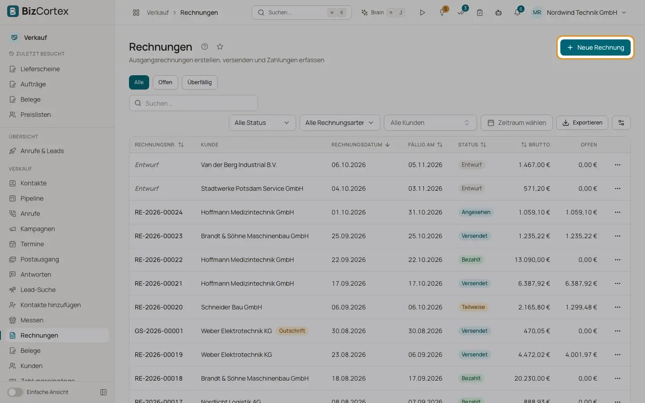Screen dimensions: 645x403
Task: Sort by Brutto column
Action: (535, 145)
